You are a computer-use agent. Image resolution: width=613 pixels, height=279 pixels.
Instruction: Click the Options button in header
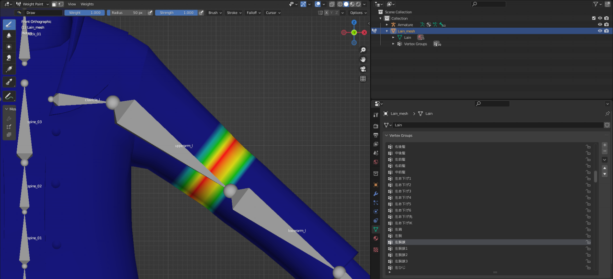click(358, 13)
